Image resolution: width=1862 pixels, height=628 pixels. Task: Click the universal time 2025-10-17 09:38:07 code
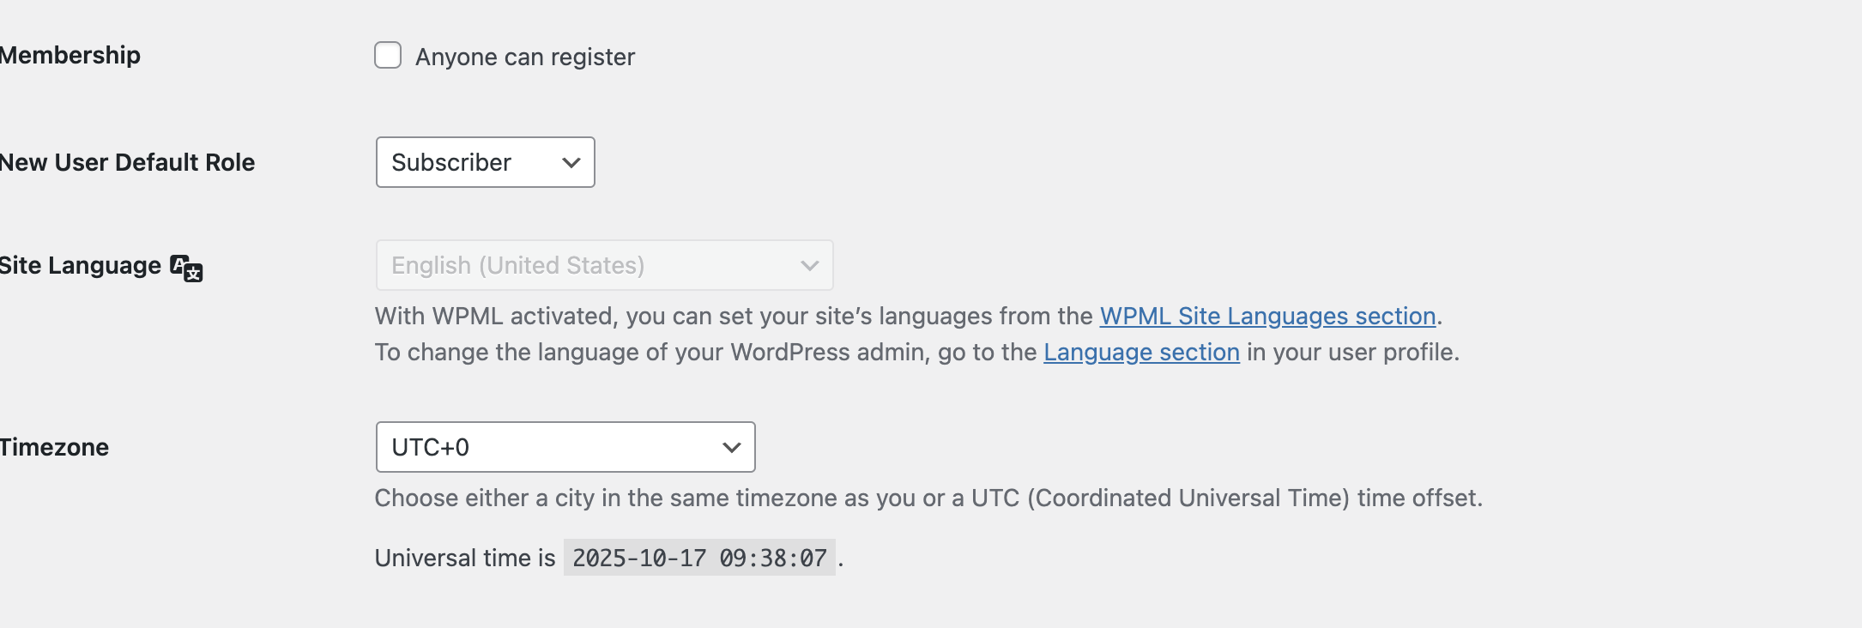pos(699,558)
